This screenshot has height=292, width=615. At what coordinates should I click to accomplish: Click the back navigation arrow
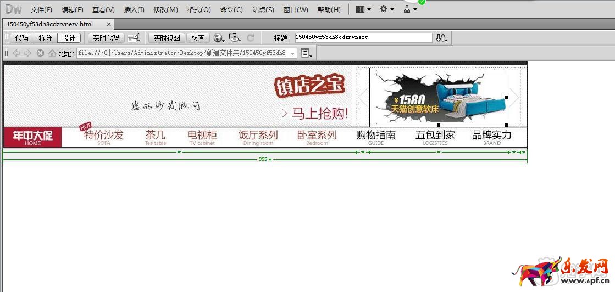point(16,53)
